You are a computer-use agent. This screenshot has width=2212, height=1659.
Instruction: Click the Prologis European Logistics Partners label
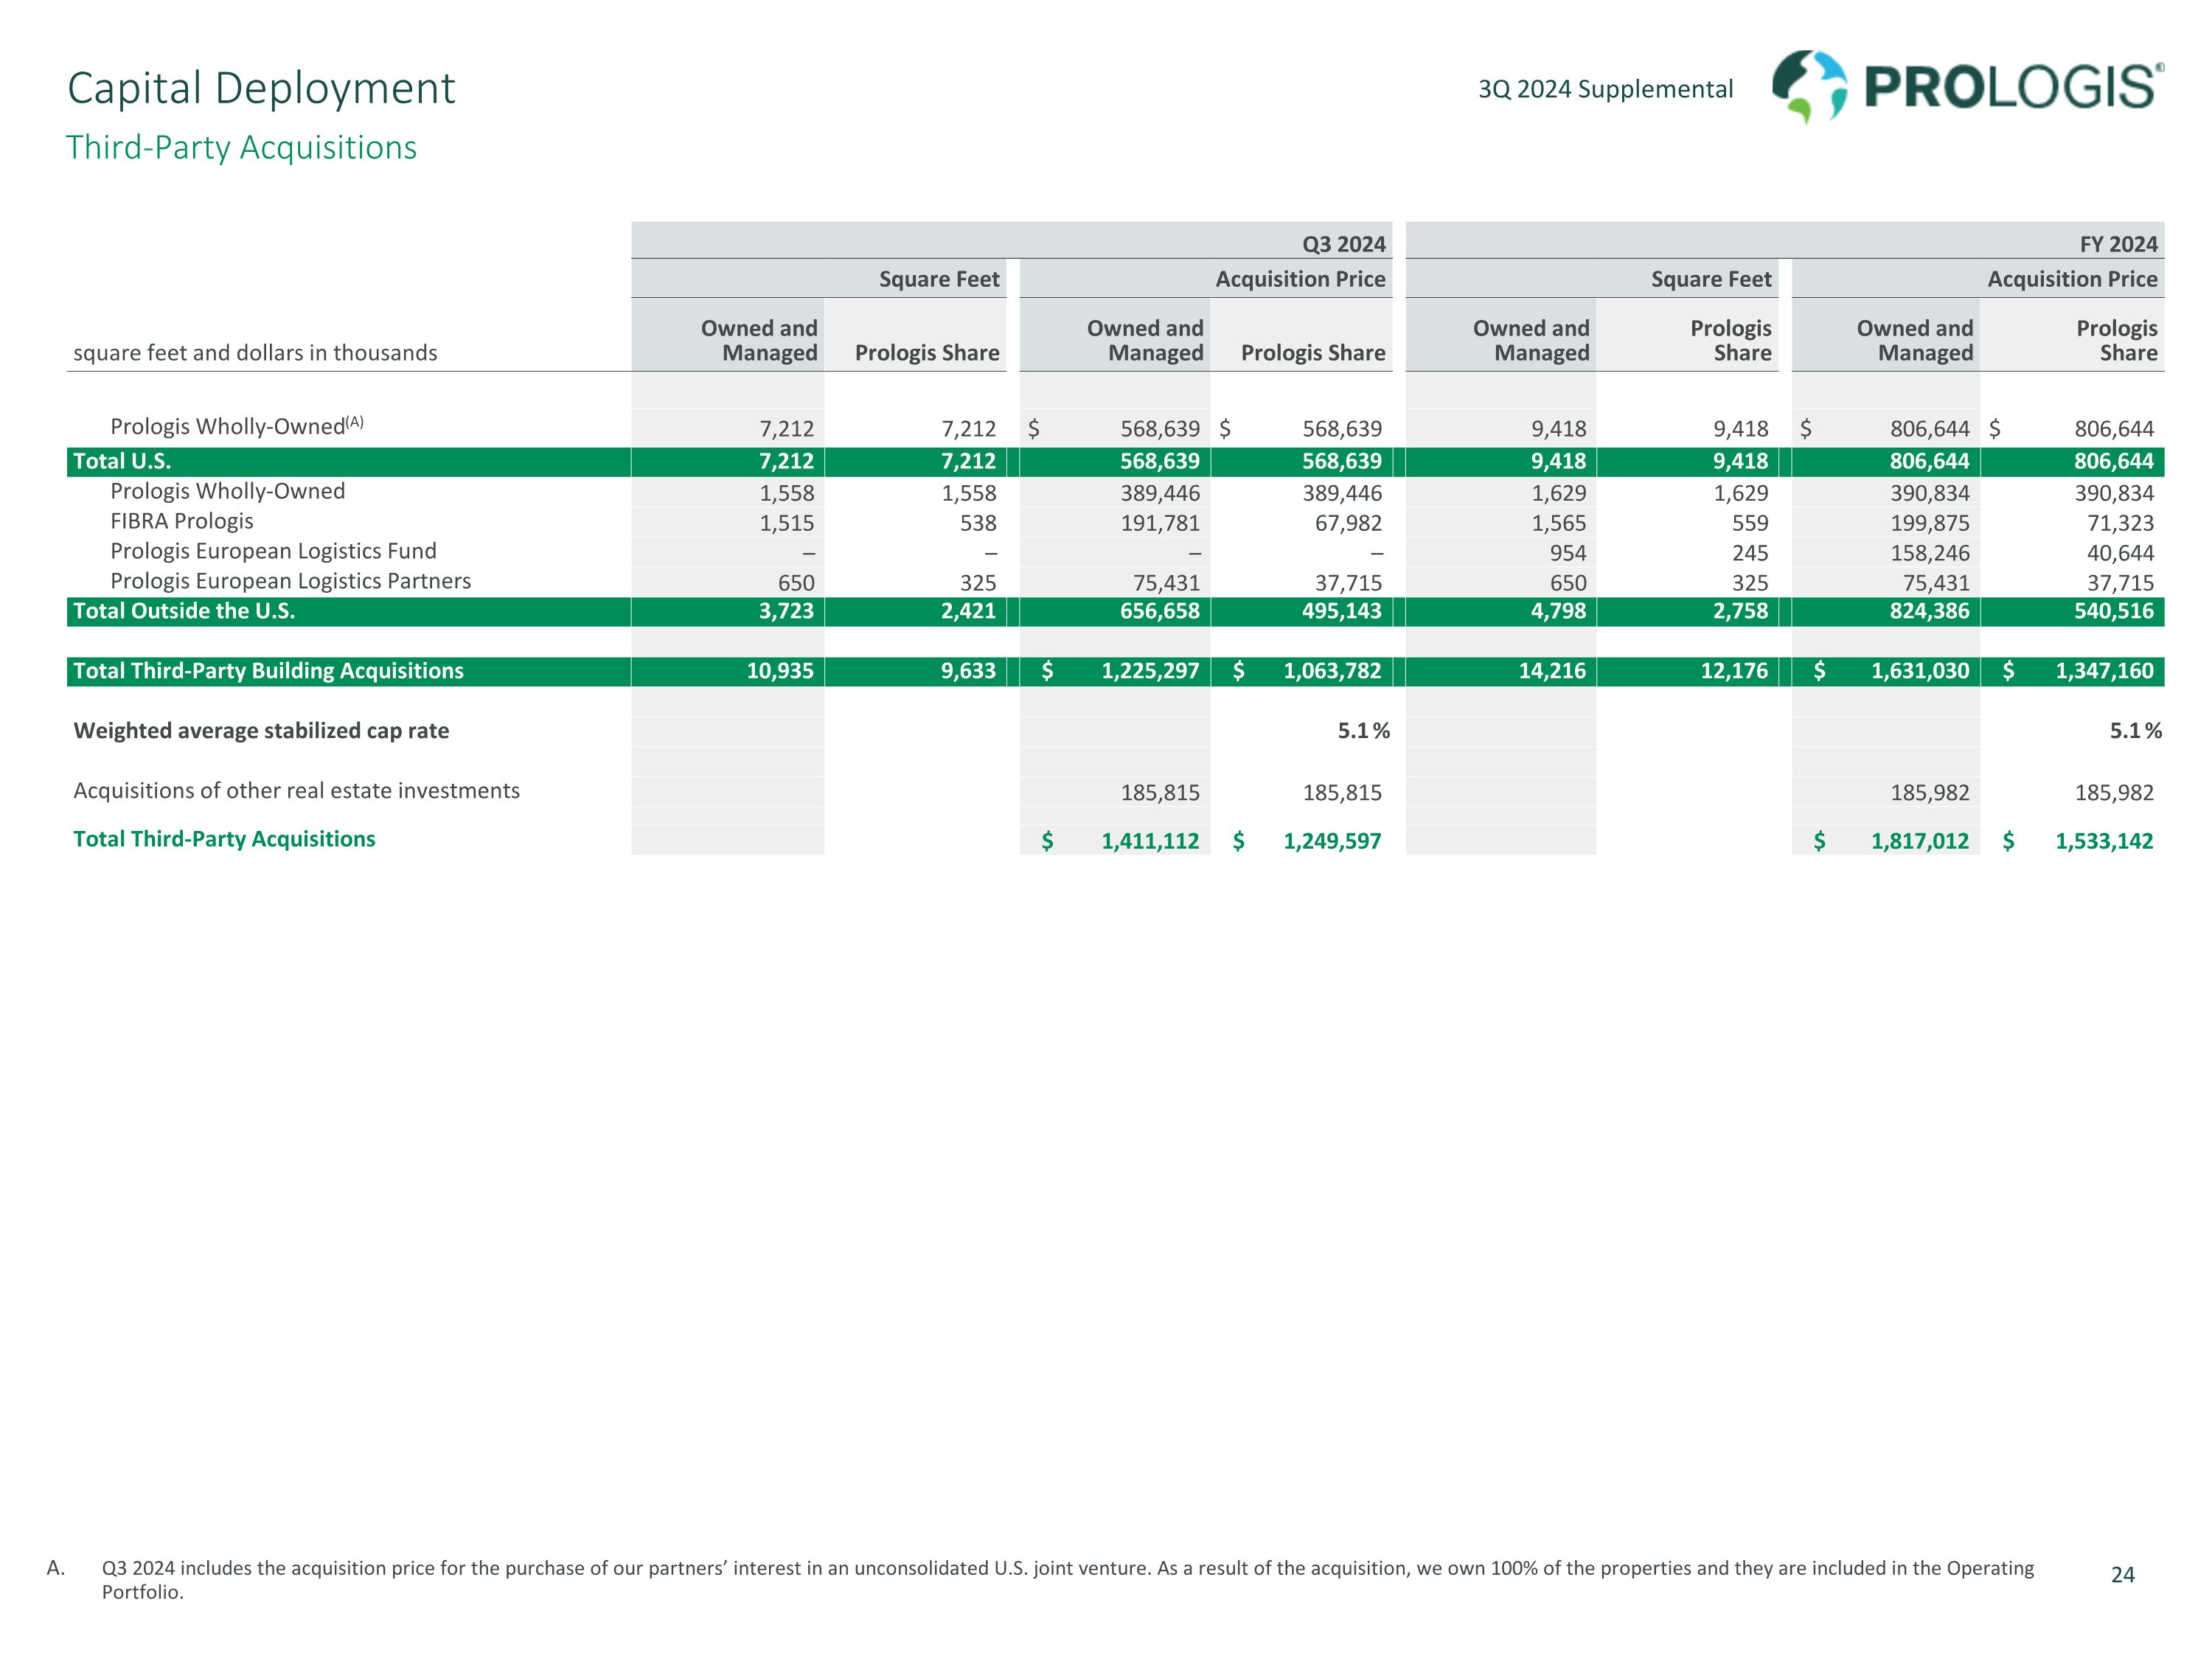290,581
